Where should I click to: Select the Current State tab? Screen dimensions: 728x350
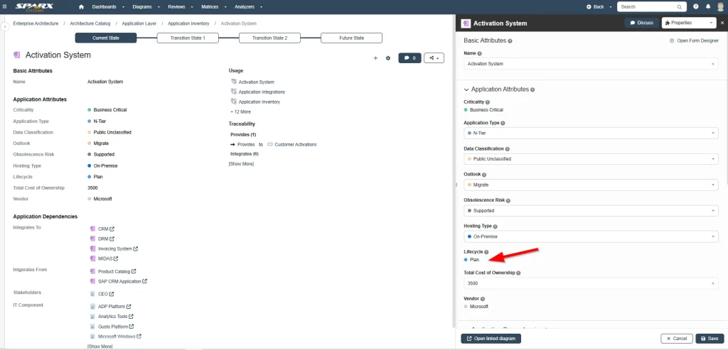click(x=106, y=38)
